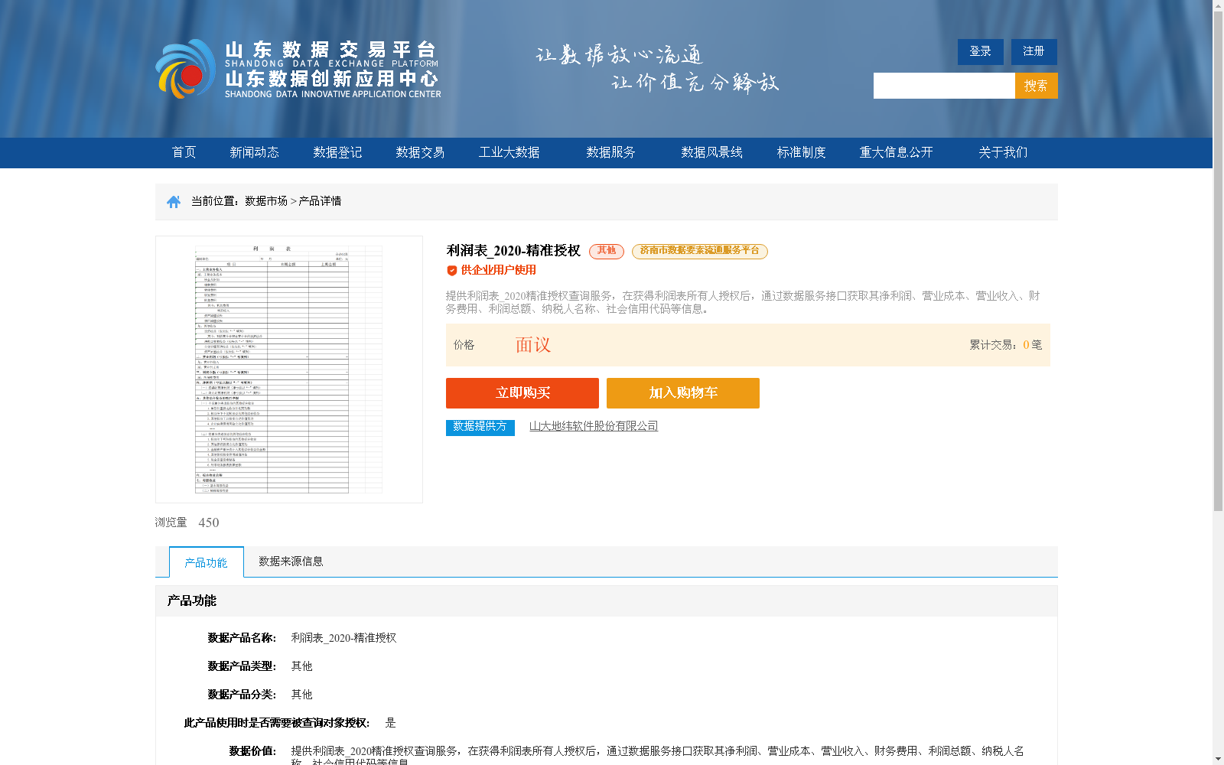Open the 数据交易 menu item
Image resolution: width=1224 pixels, height=765 pixels.
[420, 153]
